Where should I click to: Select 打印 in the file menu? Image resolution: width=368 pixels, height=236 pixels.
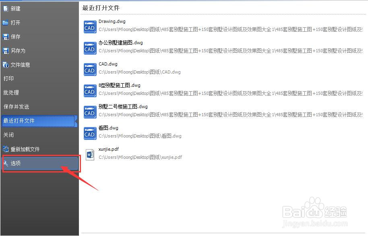39,78
